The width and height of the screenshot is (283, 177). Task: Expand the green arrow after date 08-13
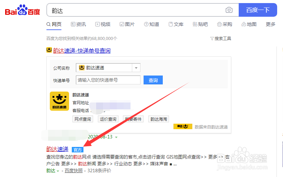pos(116,137)
